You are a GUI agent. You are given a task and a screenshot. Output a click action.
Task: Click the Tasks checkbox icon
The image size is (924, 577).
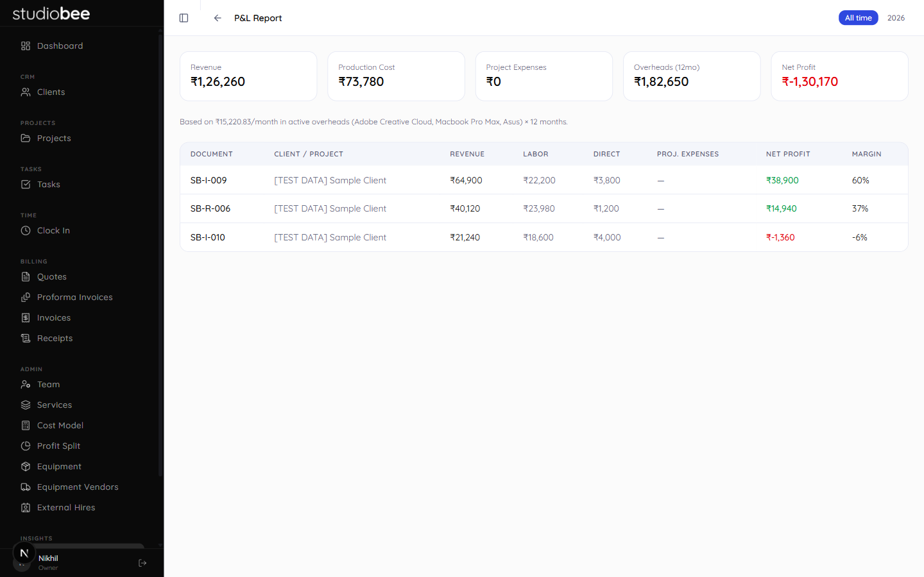pyautogui.click(x=26, y=185)
